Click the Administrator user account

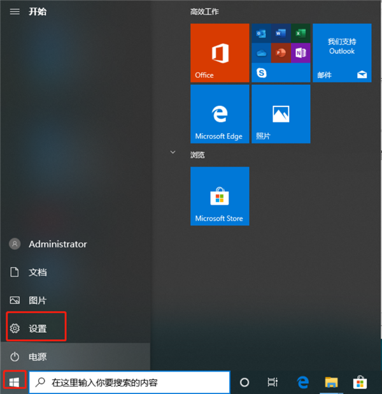57,244
